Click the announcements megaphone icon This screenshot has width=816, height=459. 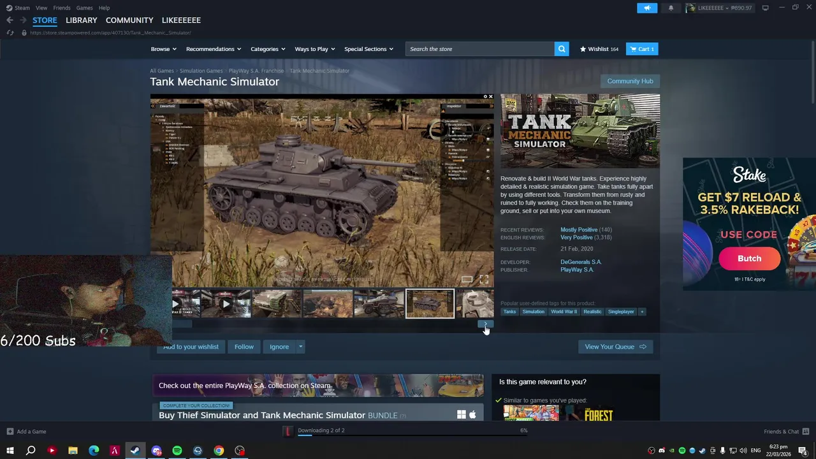pyautogui.click(x=647, y=8)
